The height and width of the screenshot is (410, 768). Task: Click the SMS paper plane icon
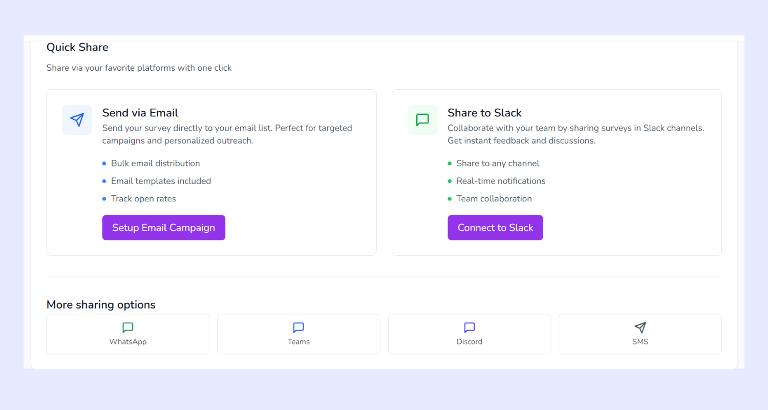click(640, 327)
